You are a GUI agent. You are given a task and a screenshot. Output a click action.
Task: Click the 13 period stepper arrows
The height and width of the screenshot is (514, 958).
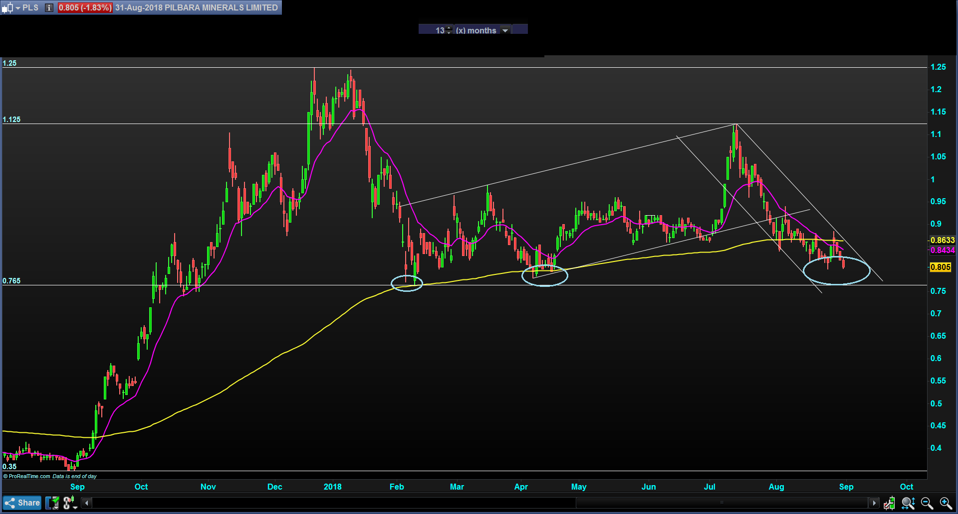pos(449,30)
